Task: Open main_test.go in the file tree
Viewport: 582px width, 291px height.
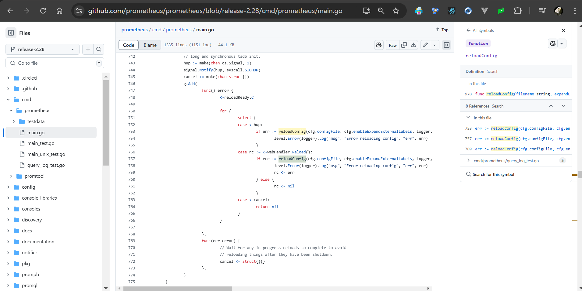Action: coord(41,143)
